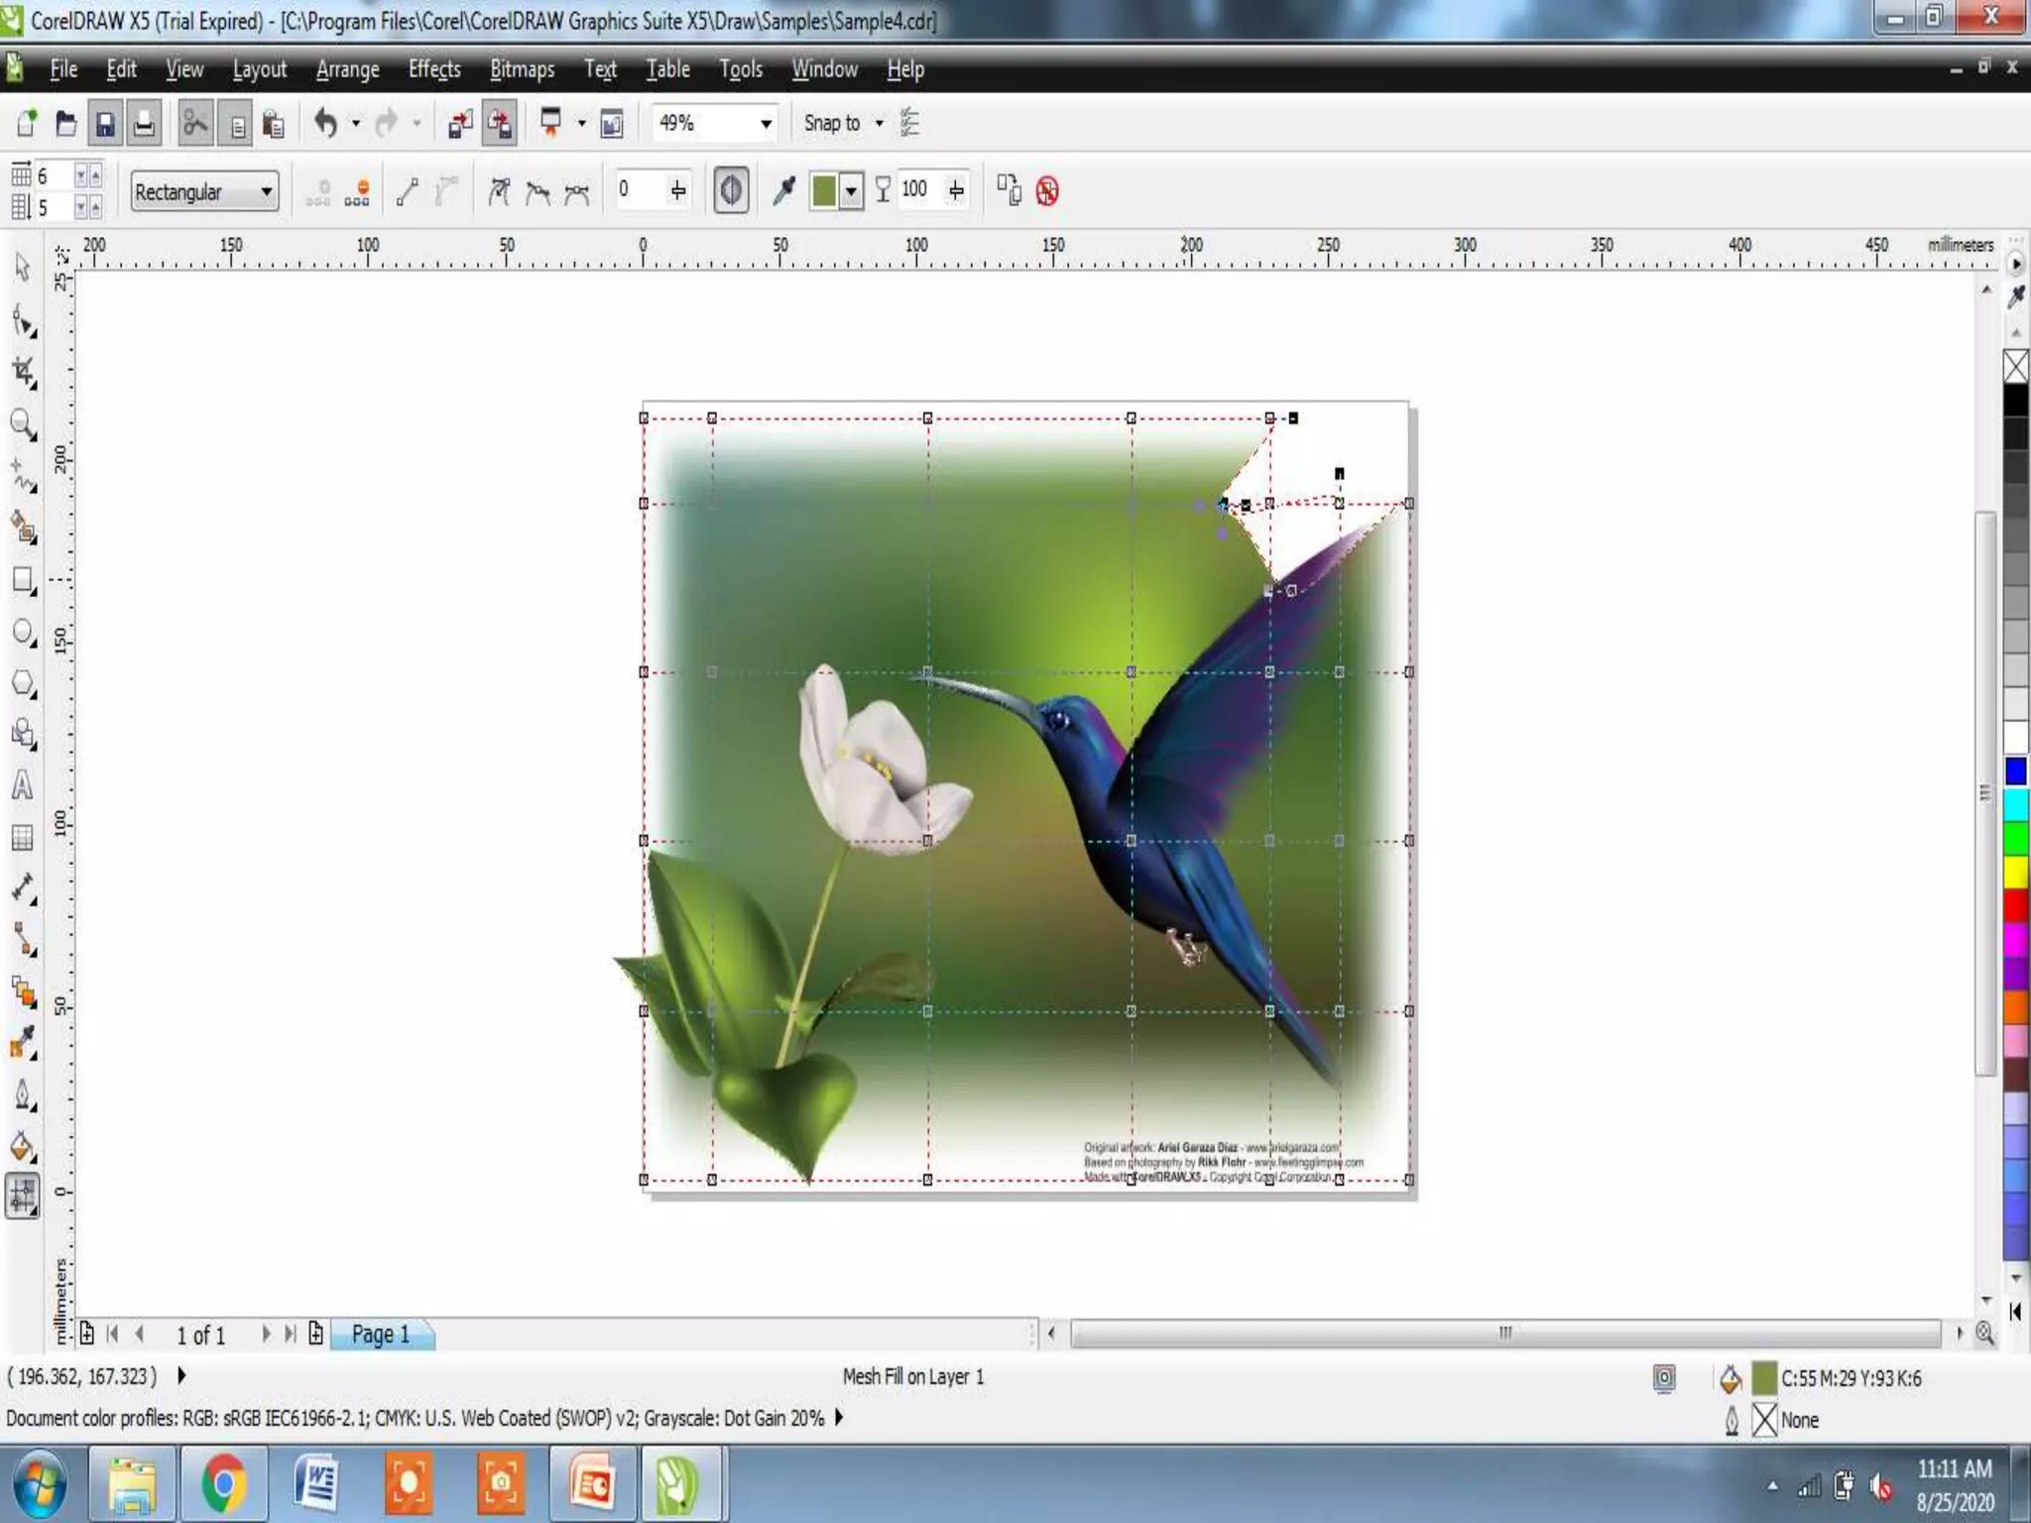Click the Clear mesh icon
The image size is (2031, 1523).
pyautogui.click(x=1047, y=190)
